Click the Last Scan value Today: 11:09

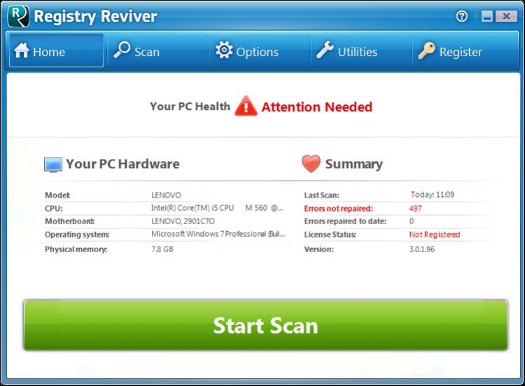433,195
